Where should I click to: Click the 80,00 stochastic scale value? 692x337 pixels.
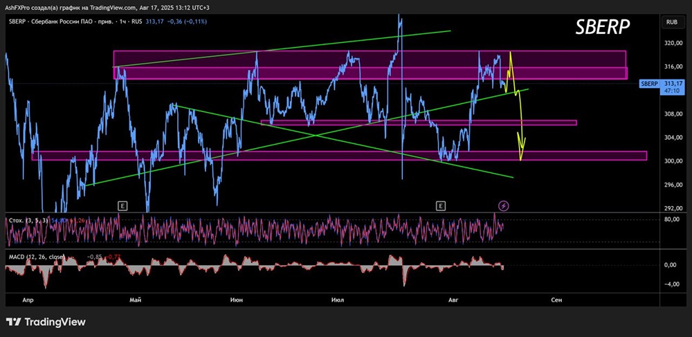tap(673, 219)
